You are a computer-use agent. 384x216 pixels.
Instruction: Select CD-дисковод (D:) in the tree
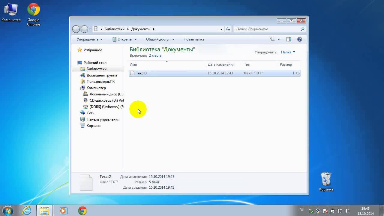(106, 100)
